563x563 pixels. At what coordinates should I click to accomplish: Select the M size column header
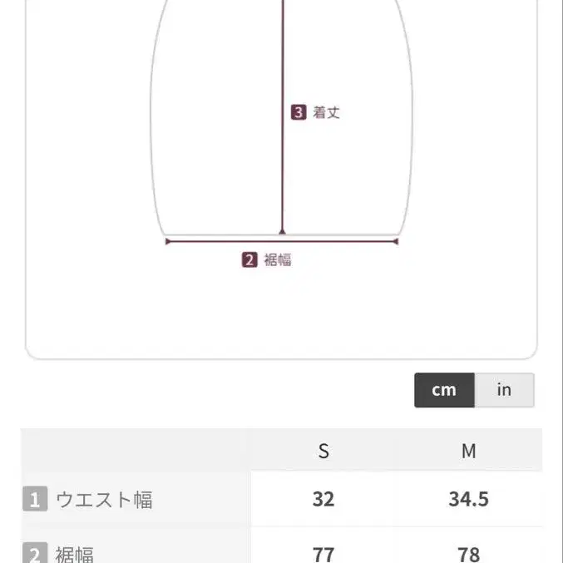point(469,451)
